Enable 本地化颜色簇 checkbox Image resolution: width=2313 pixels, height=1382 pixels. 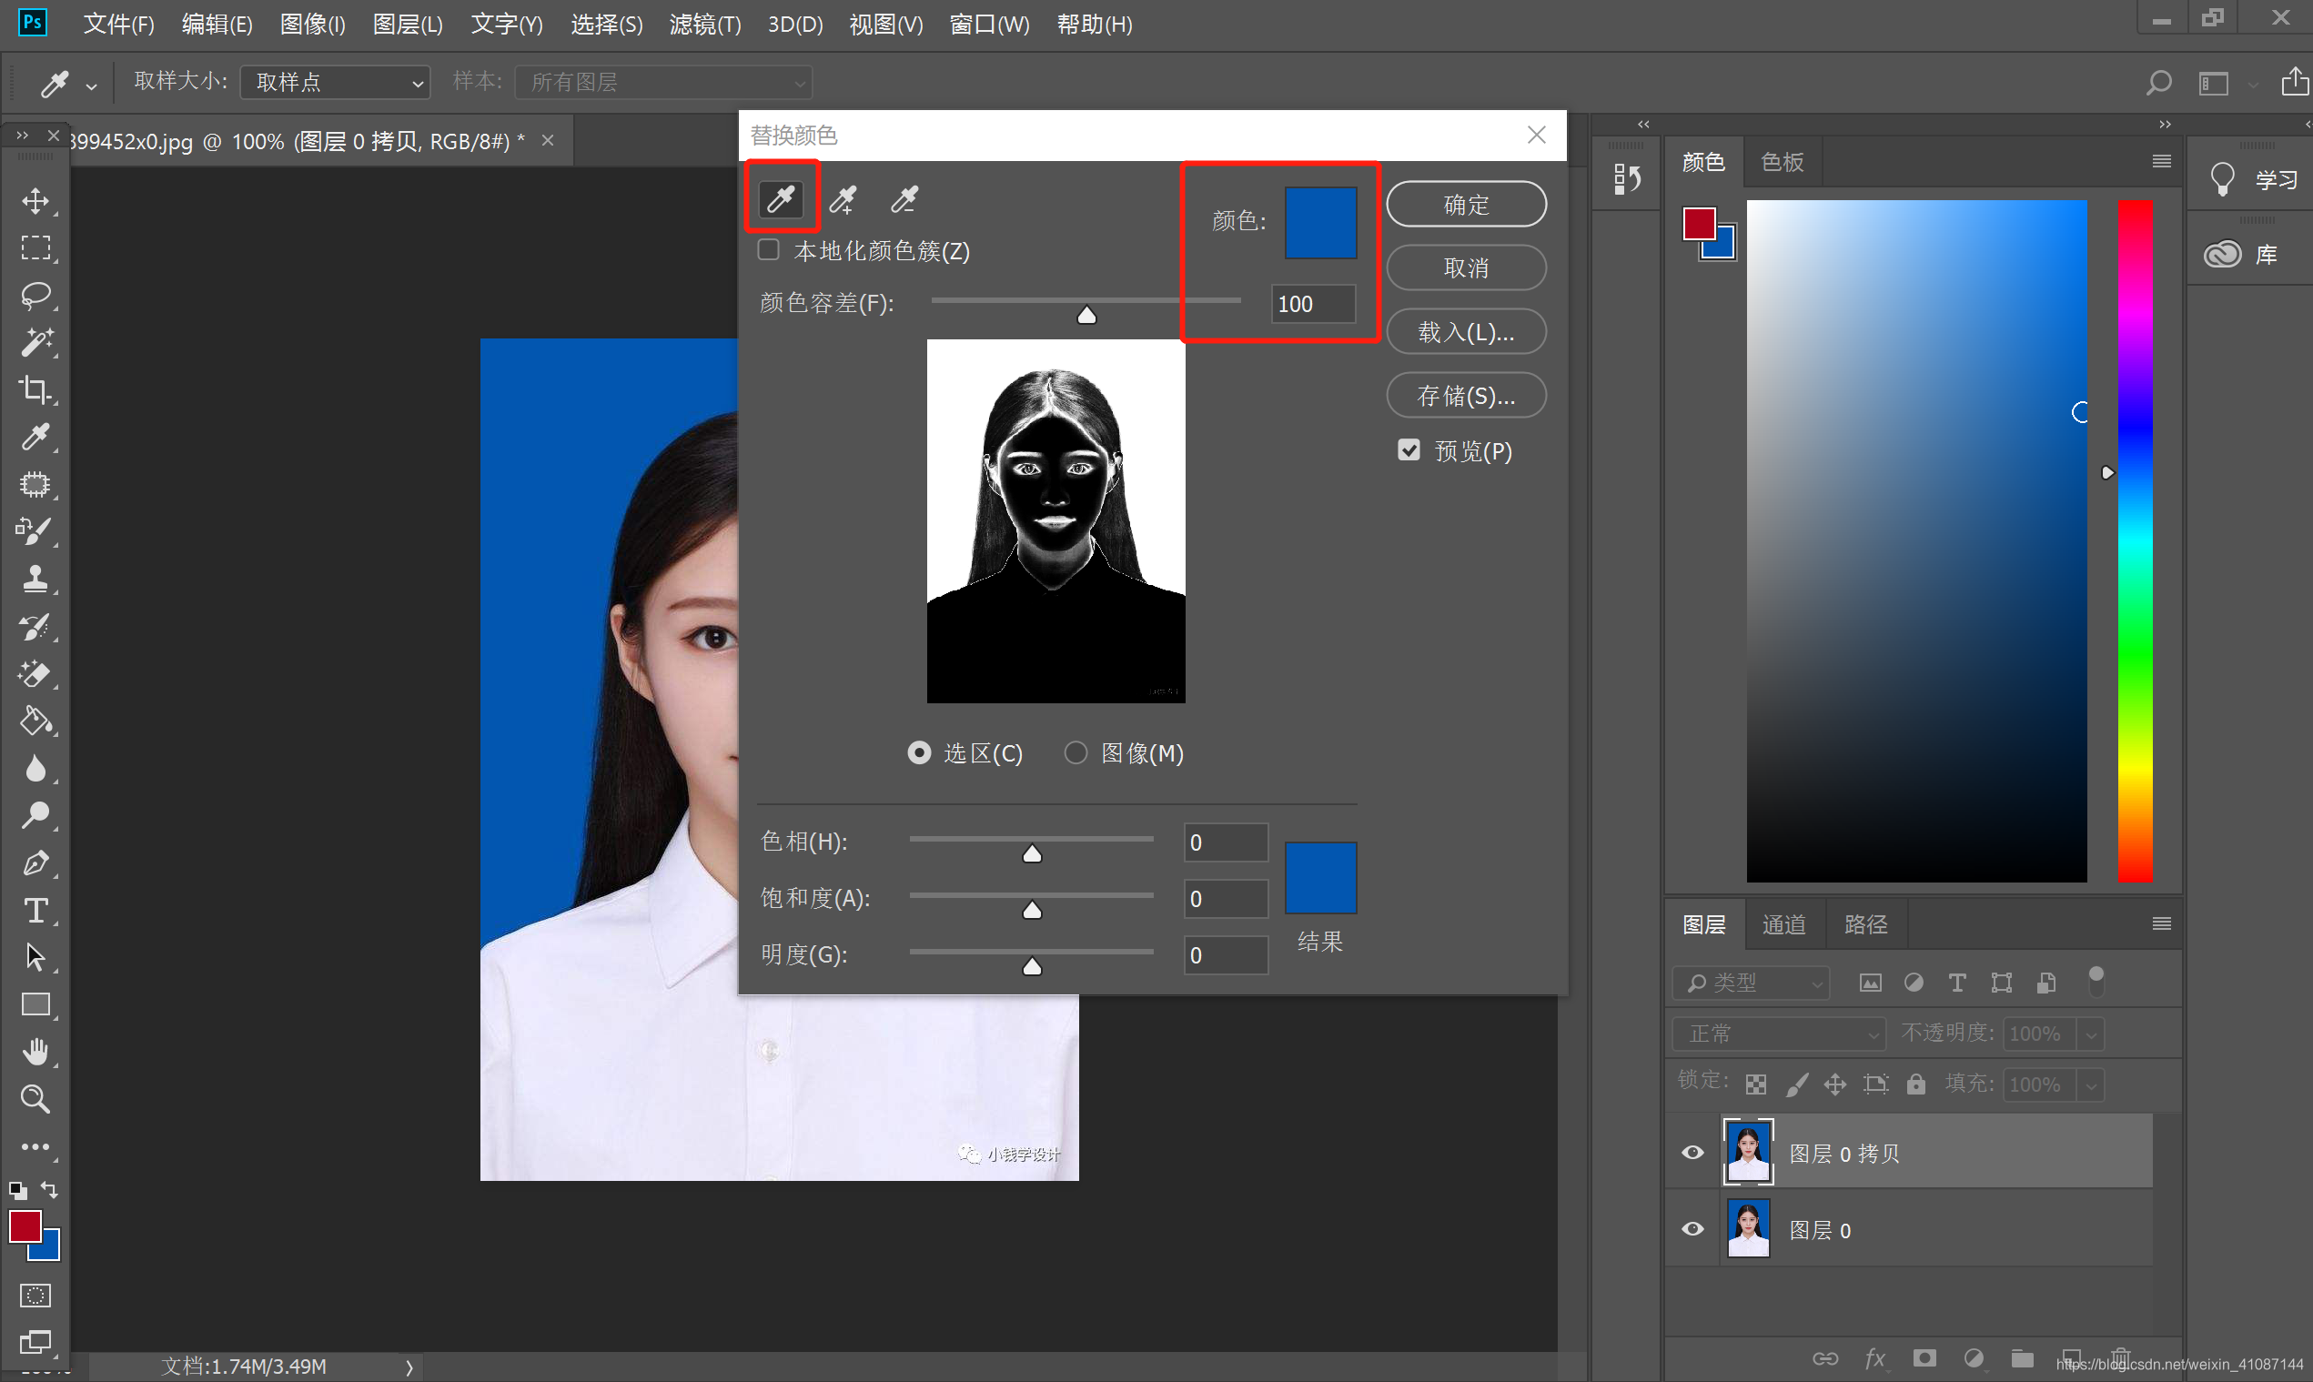pos(768,249)
